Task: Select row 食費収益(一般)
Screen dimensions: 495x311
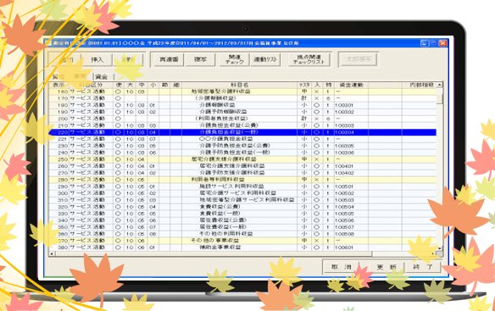Action: click(x=242, y=214)
